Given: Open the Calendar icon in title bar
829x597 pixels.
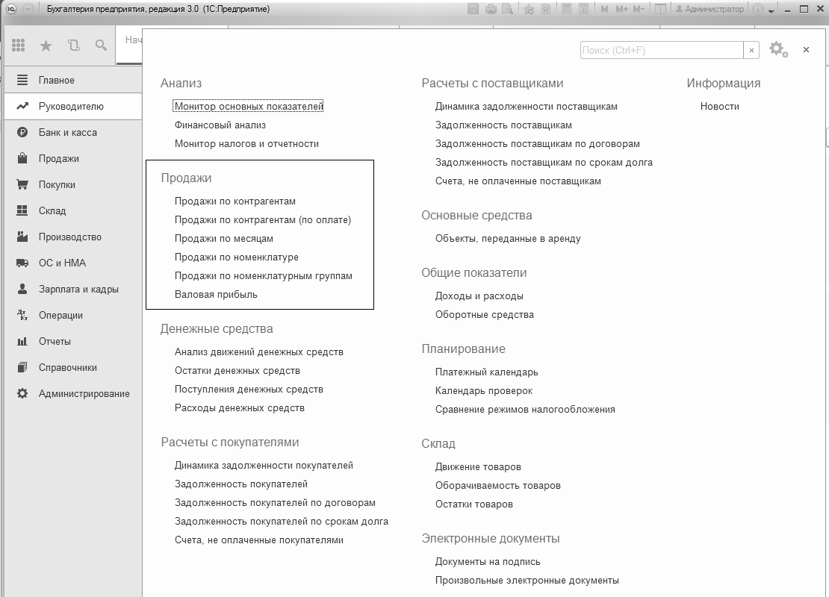Looking at the screenshot, I should tap(584, 9).
